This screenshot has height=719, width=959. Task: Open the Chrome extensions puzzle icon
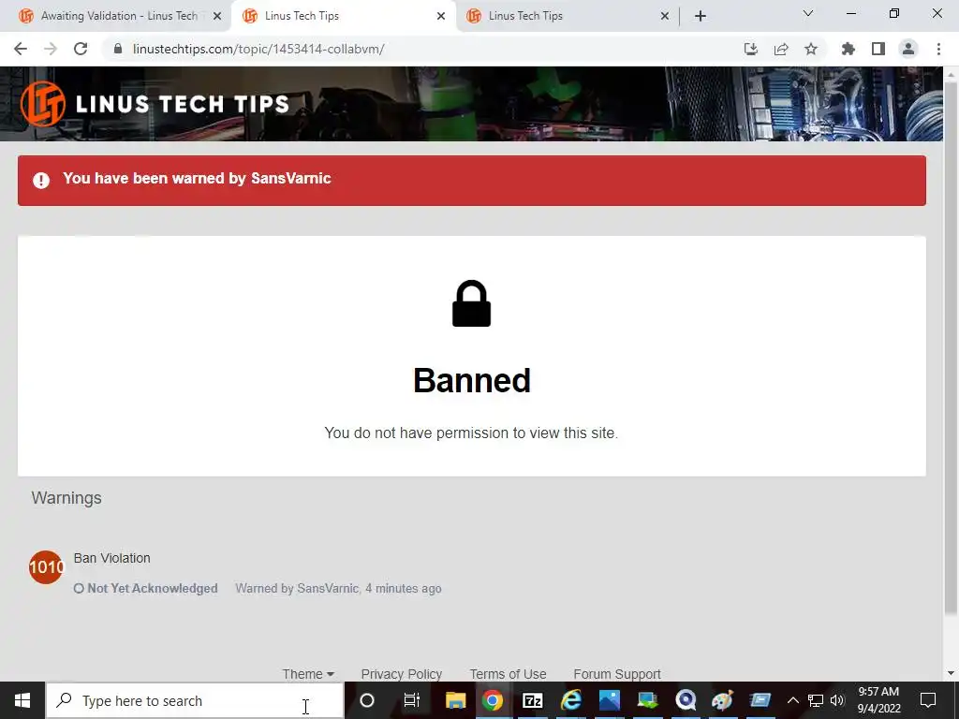tap(848, 49)
